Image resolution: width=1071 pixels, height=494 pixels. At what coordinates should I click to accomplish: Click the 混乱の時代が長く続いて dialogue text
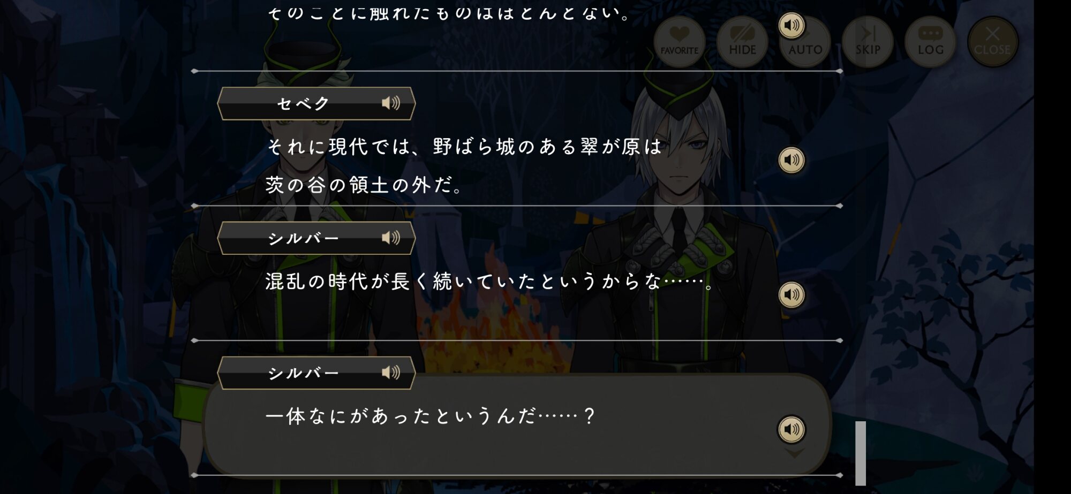click(x=489, y=282)
